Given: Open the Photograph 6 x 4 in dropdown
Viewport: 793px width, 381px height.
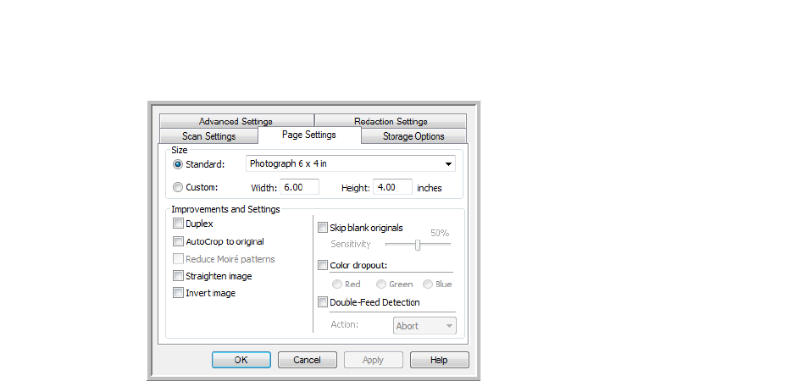Looking at the screenshot, I should point(351,163).
